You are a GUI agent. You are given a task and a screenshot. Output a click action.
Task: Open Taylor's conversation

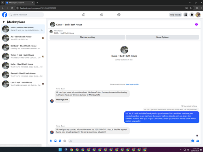click(x=23, y=56)
